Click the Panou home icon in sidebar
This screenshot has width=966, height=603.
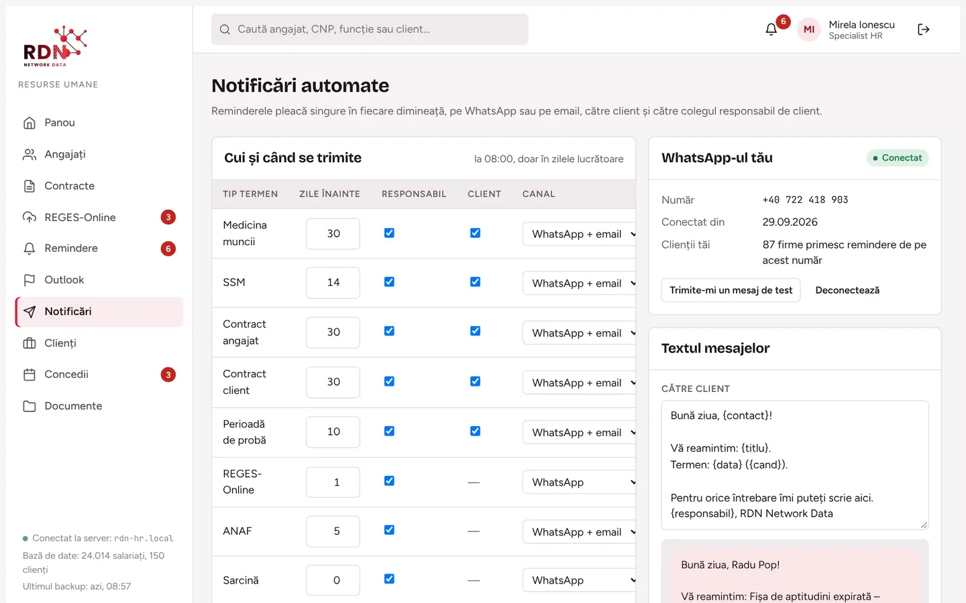[x=30, y=123]
